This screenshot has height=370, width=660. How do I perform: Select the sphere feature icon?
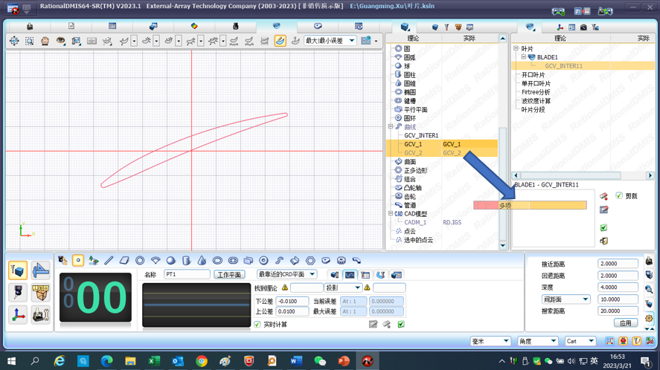click(x=170, y=261)
